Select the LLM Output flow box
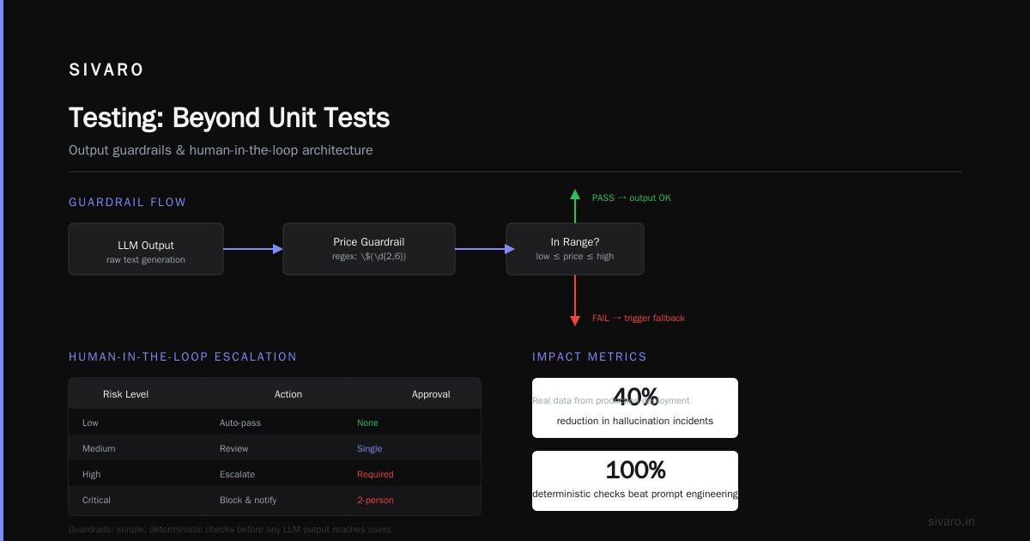1030x541 pixels. pyautogui.click(x=146, y=249)
